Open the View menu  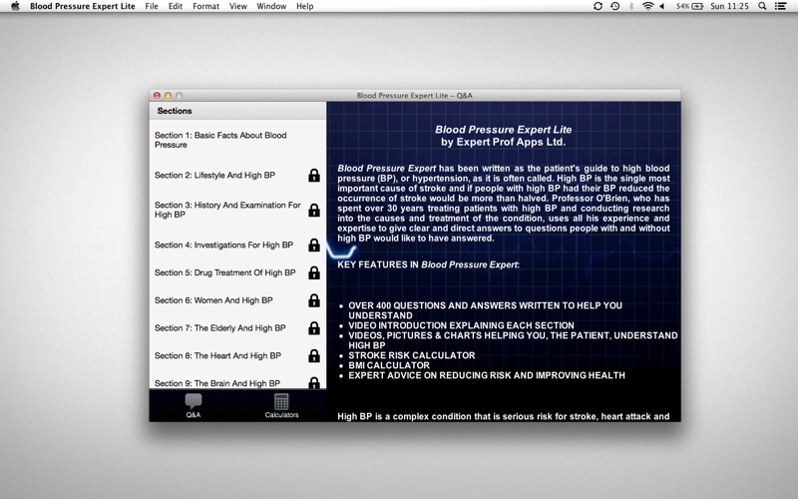[x=238, y=6]
